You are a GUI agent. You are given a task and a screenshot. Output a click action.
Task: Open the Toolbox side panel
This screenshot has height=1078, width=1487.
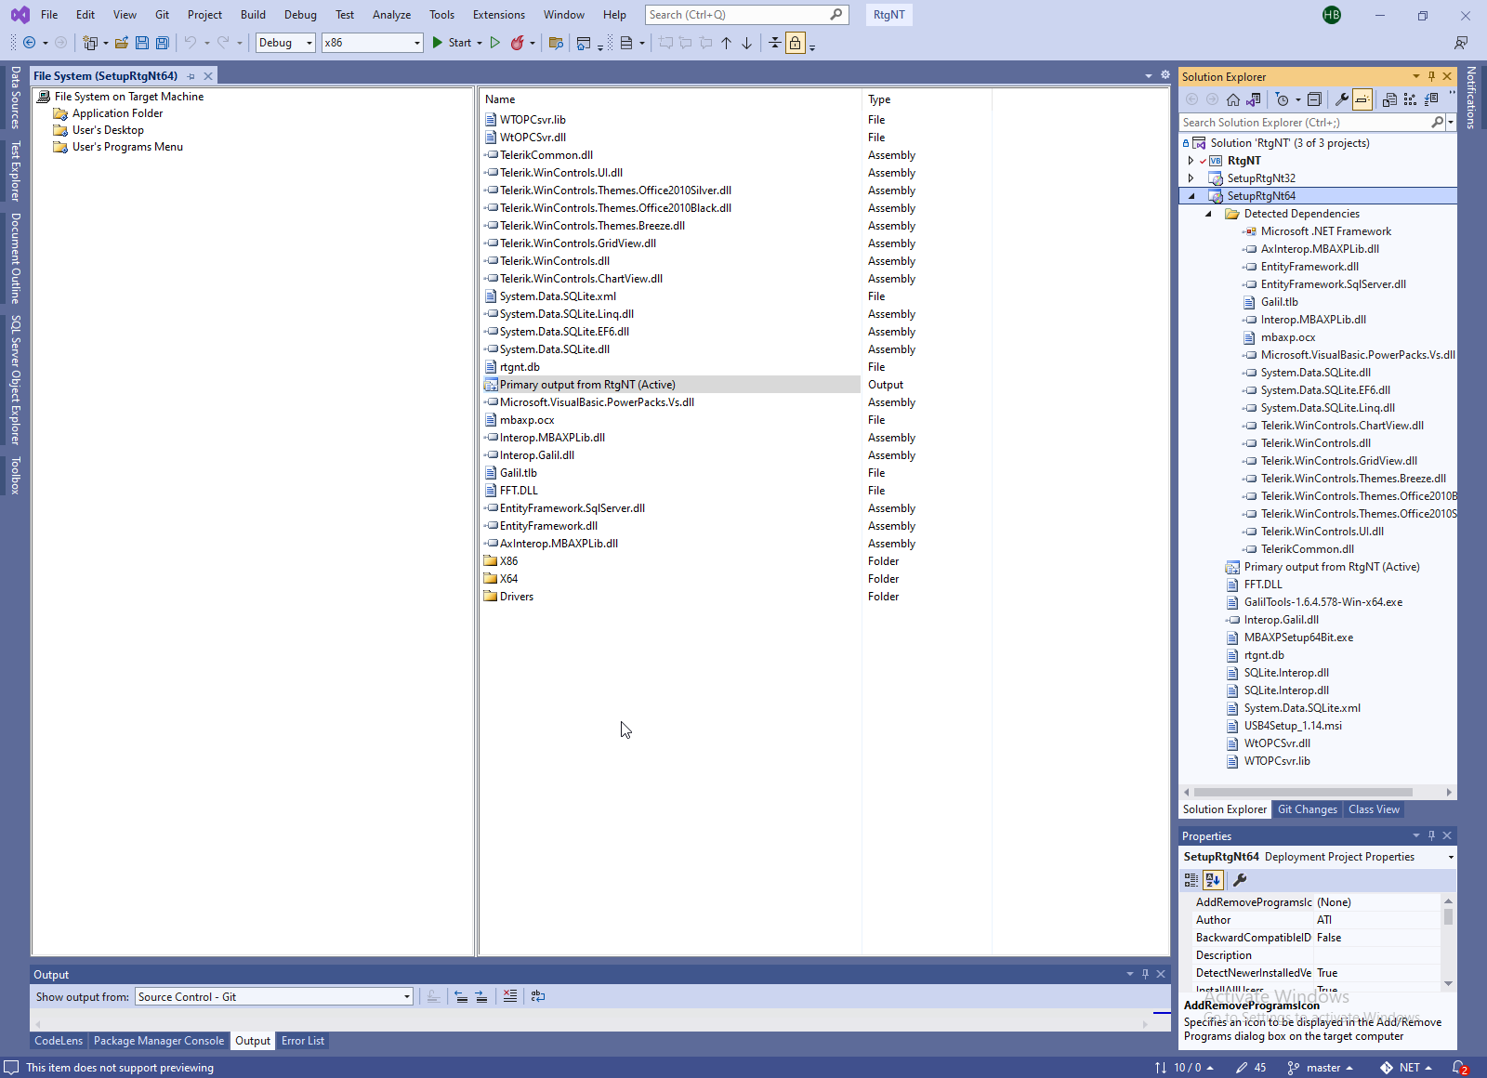(x=16, y=475)
